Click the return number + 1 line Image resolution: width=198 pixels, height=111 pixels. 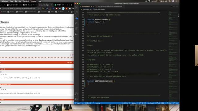pos(96,22)
